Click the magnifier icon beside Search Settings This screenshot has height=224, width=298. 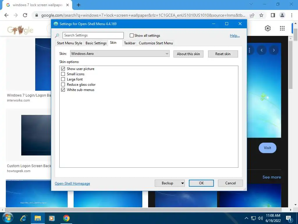tap(57, 36)
